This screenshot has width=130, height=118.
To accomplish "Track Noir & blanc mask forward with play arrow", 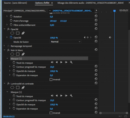I will pyautogui.click(x=61, y=62).
